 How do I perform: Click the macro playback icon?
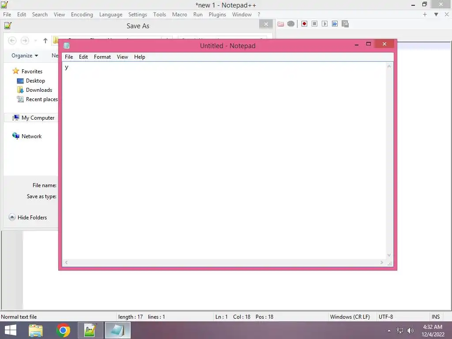[x=324, y=24]
